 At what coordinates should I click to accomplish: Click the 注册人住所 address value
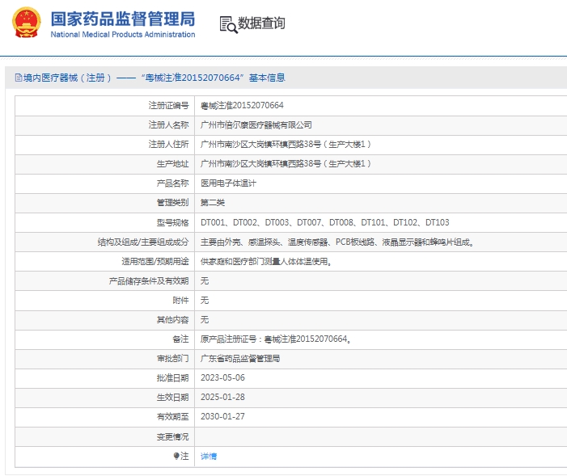tap(286, 145)
